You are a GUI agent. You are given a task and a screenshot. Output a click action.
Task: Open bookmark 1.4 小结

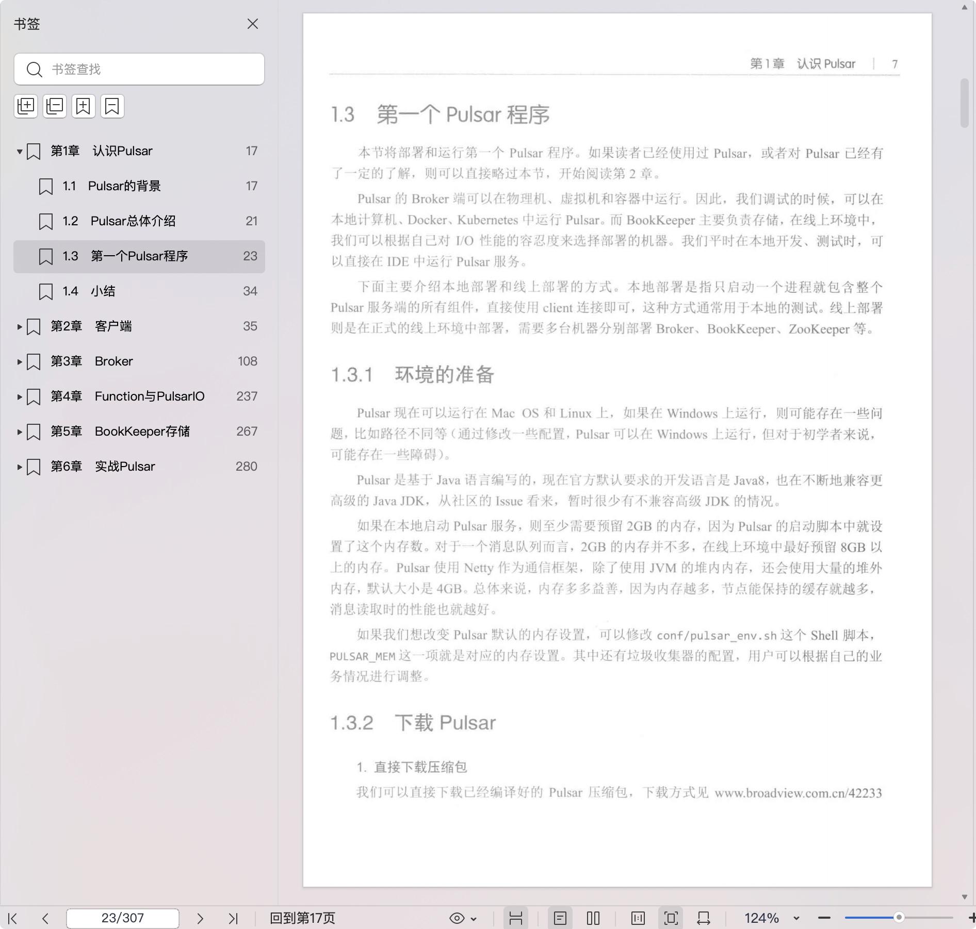(x=103, y=291)
